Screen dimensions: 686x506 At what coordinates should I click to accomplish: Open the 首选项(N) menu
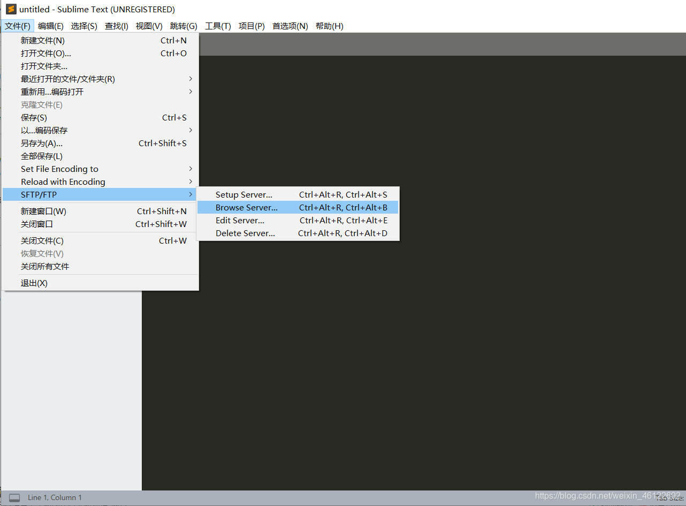click(290, 26)
